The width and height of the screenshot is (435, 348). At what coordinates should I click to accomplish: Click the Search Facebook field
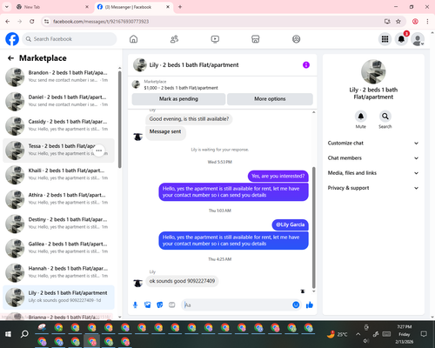[70, 39]
